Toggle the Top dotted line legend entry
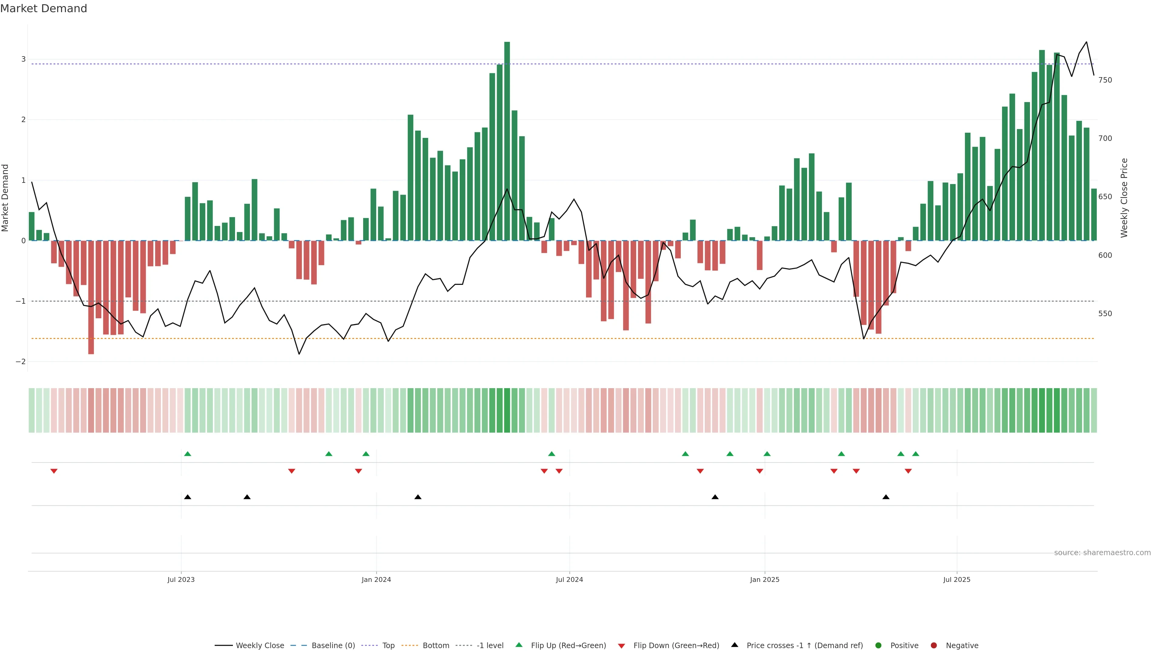 pyautogui.click(x=388, y=646)
